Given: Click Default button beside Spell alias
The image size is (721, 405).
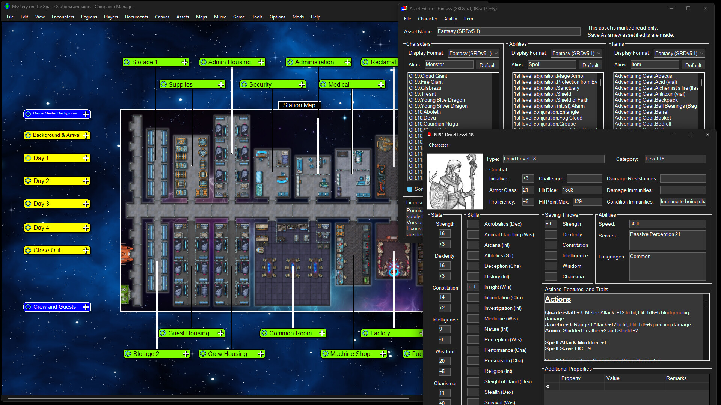Looking at the screenshot, I should click(590, 65).
